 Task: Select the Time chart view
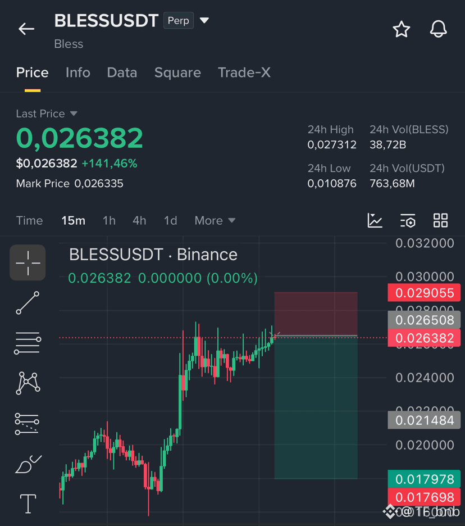(x=30, y=220)
